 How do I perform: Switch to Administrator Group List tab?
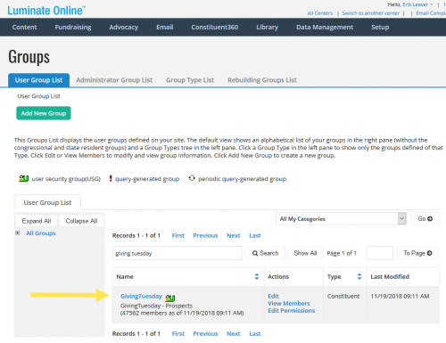click(x=114, y=80)
